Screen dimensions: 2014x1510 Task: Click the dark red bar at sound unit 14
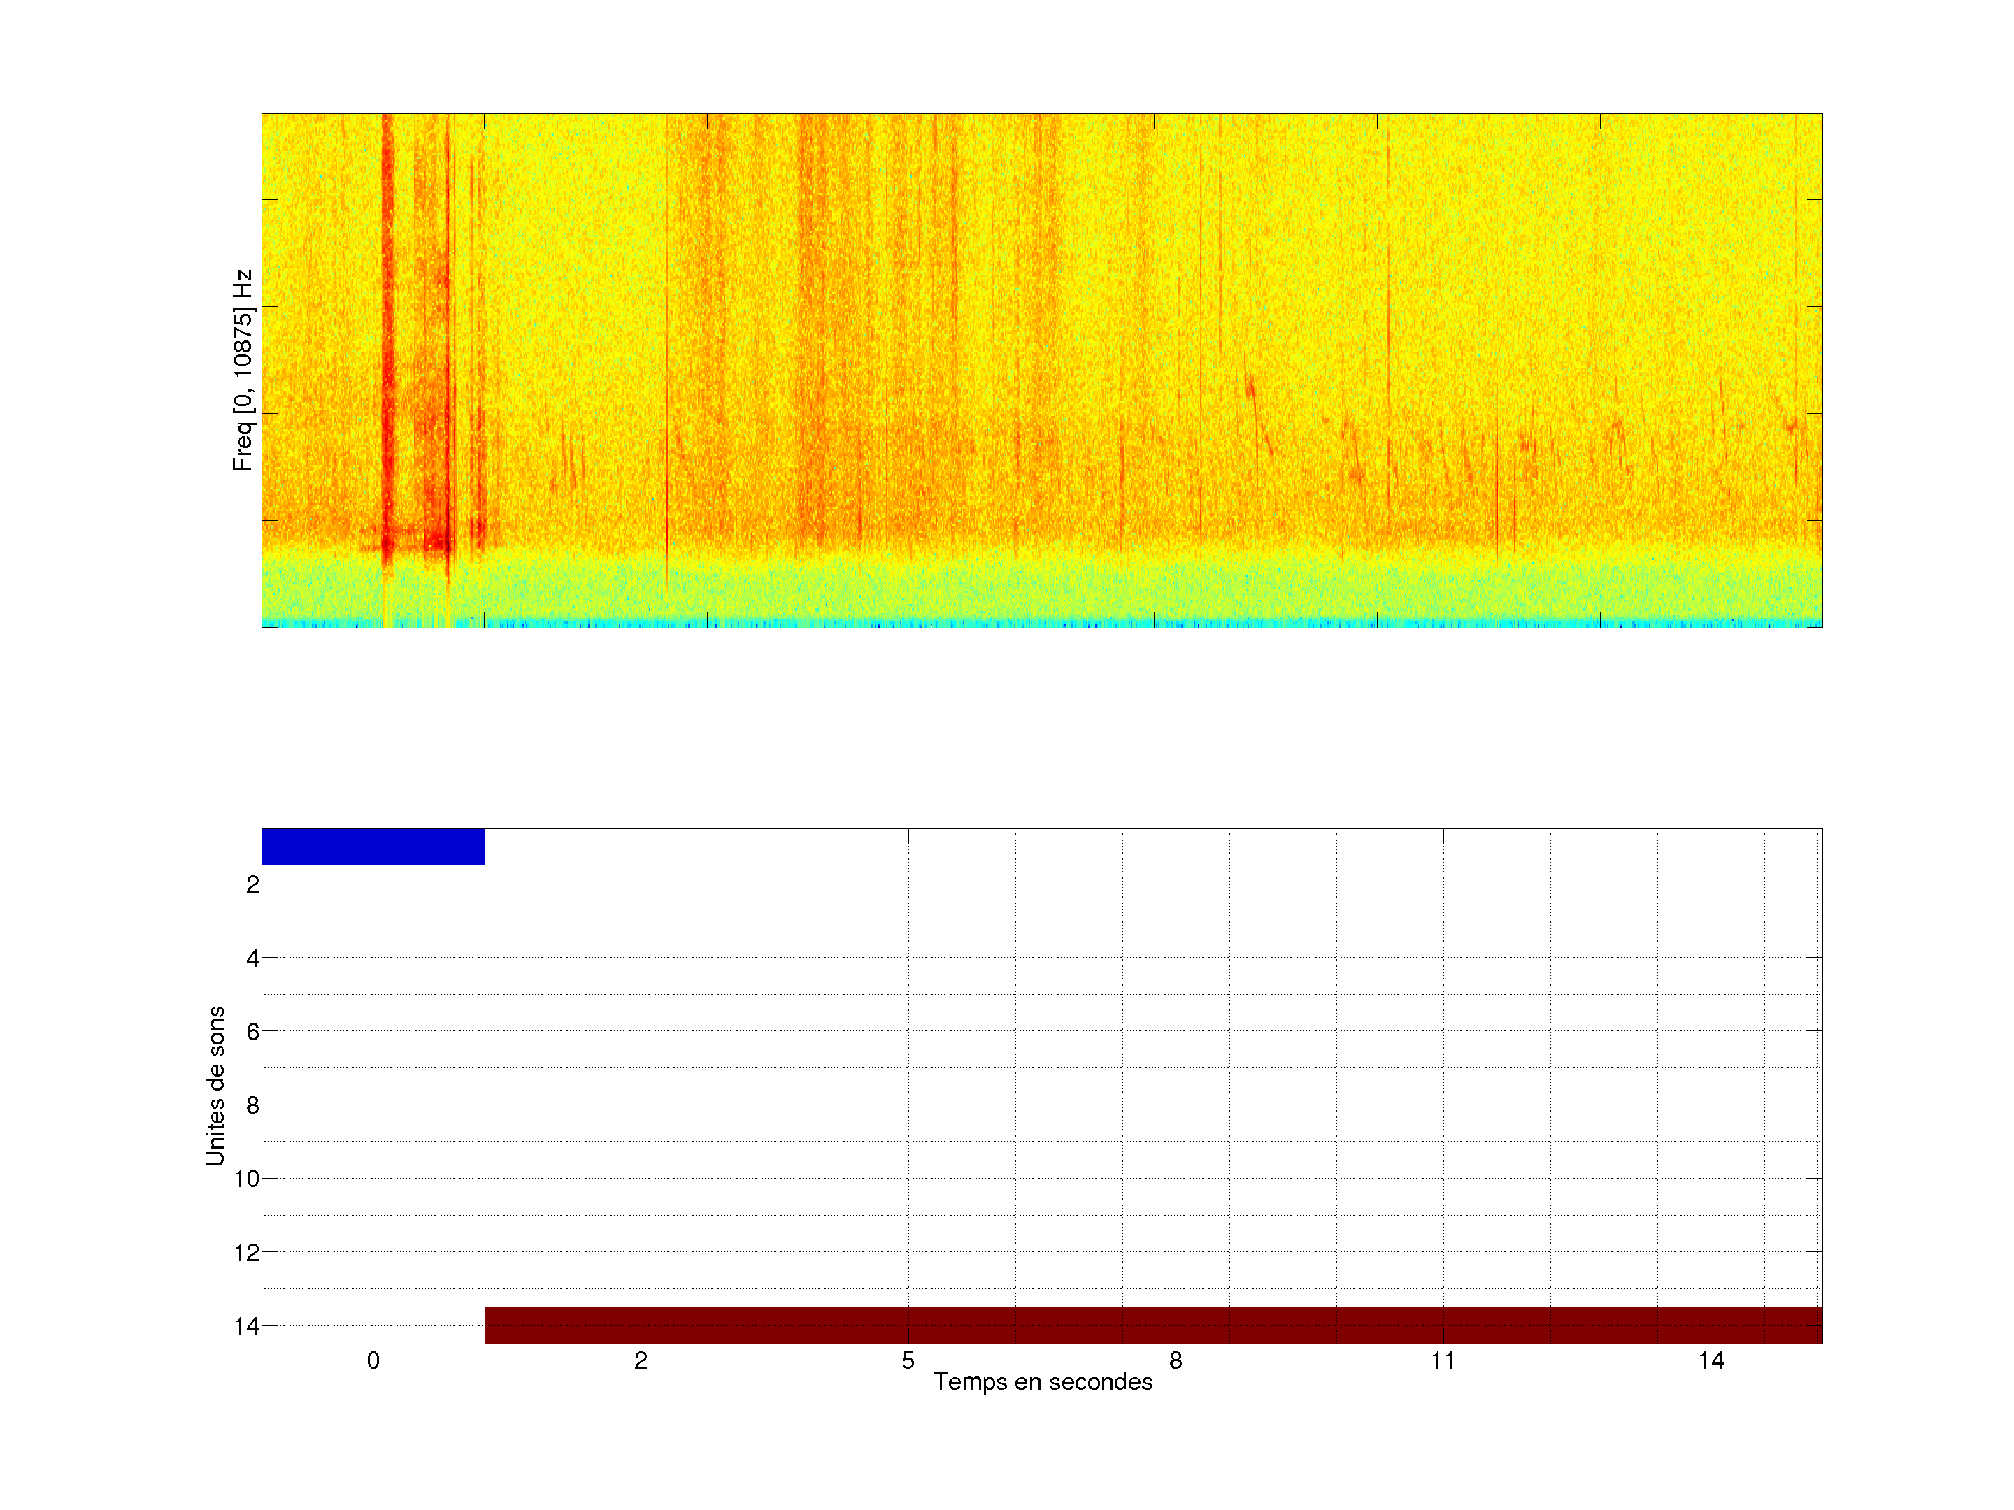1152,1325
